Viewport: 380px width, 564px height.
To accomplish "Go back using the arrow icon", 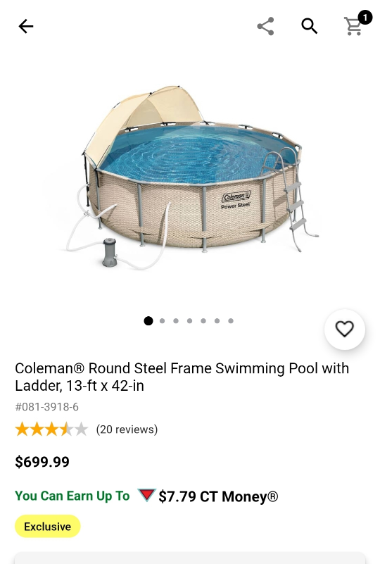I will 26,26.
